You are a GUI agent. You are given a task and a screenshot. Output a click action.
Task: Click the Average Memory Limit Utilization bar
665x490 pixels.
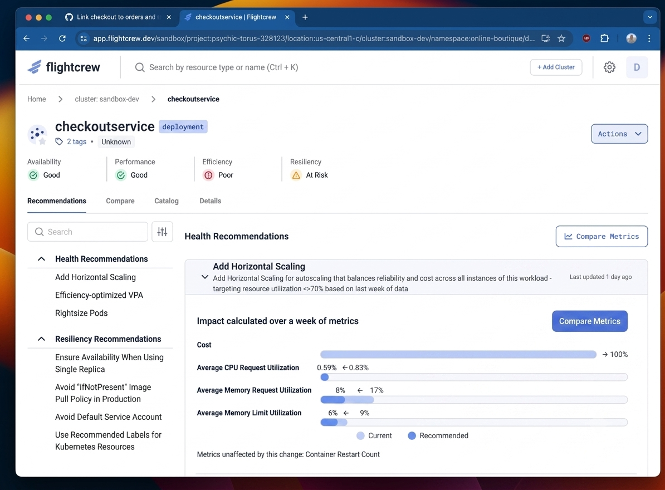[x=474, y=422]
